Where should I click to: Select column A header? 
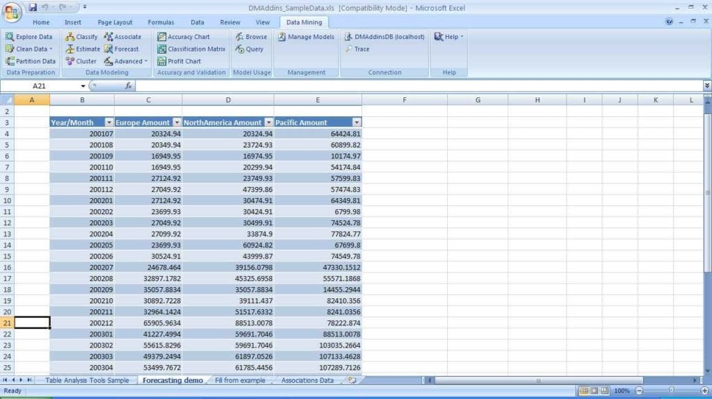pos(32,100)
